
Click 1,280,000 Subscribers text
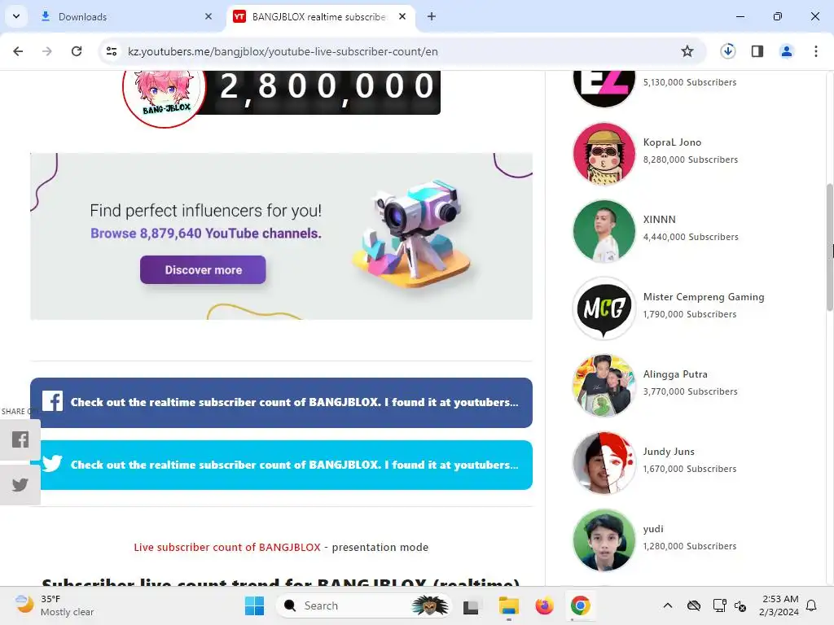[x=690, y=546]
